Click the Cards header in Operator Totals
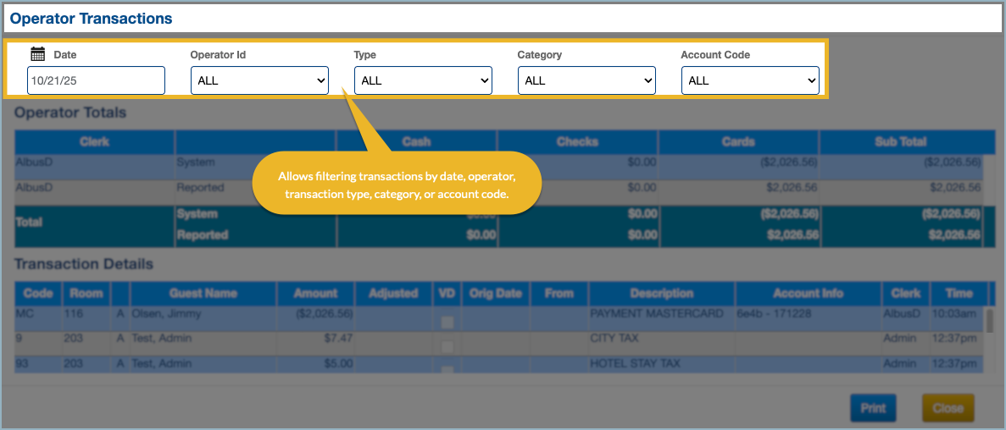 pyautogui.click(x=738, y=142)
